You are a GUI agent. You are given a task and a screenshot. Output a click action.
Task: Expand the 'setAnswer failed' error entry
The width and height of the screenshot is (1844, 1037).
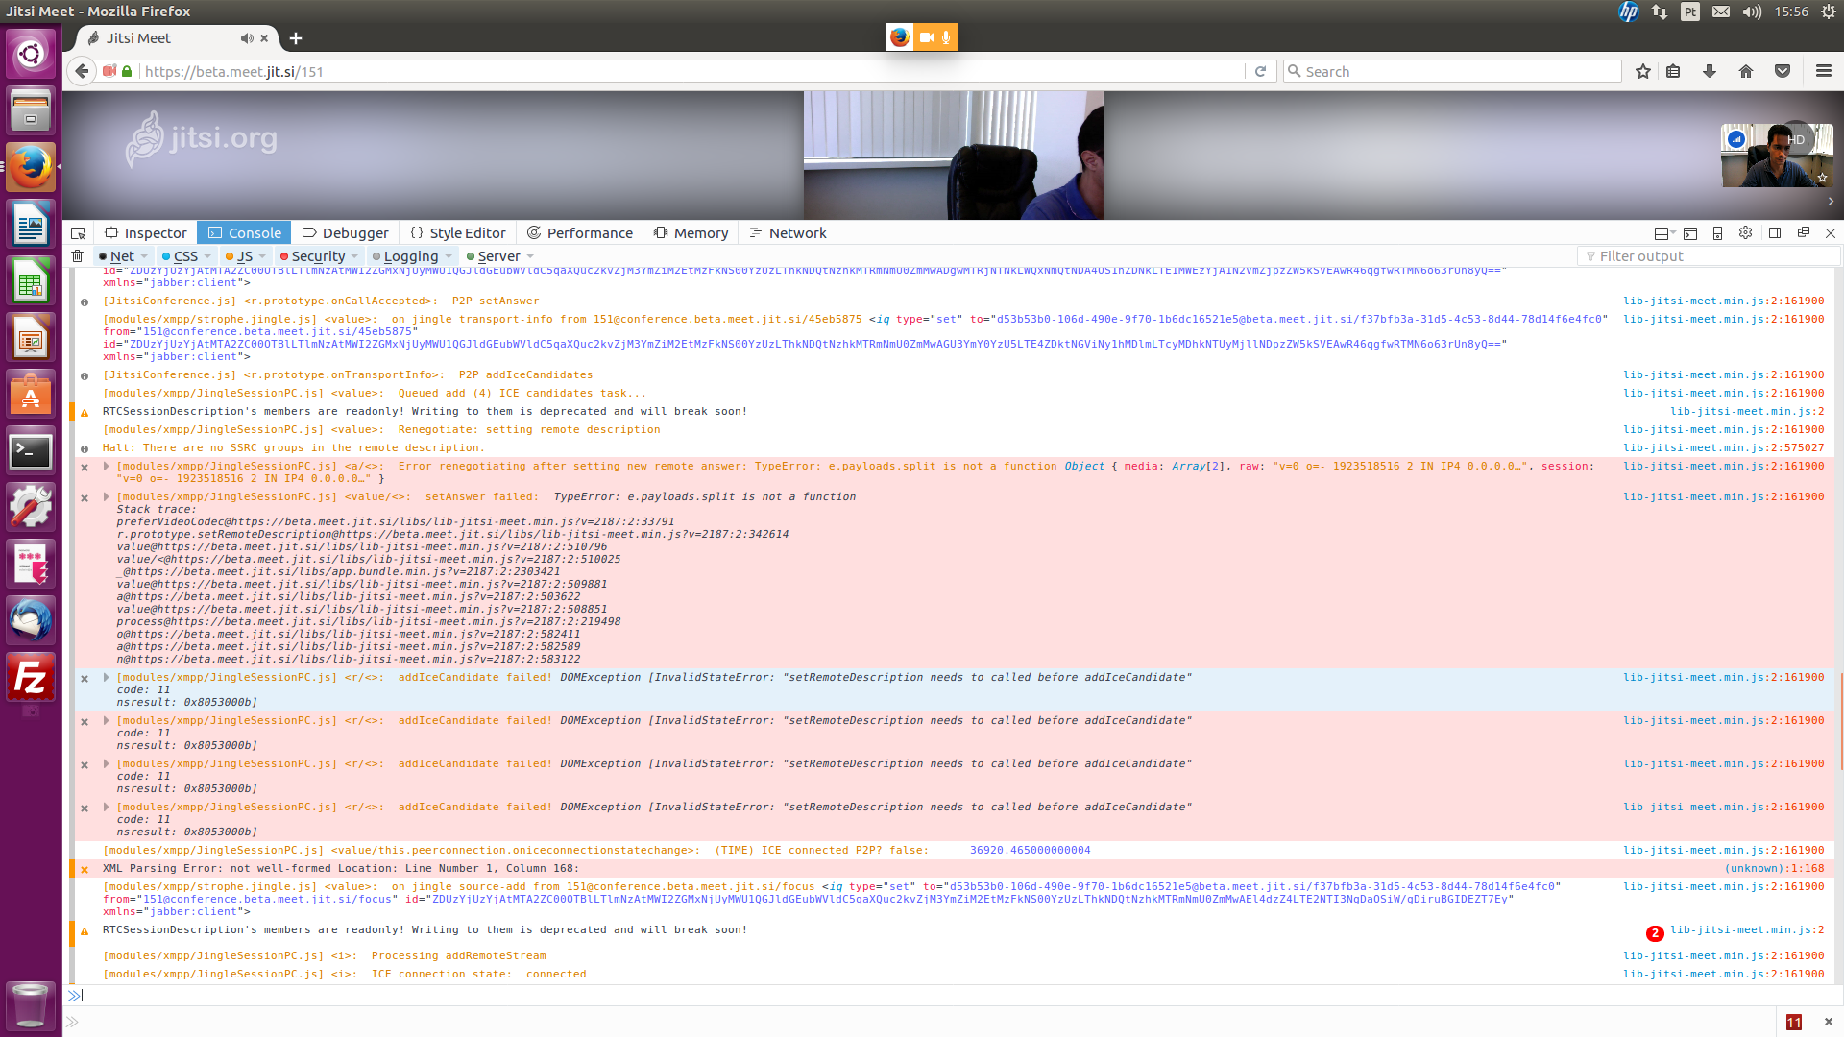(x=107, y=497)
